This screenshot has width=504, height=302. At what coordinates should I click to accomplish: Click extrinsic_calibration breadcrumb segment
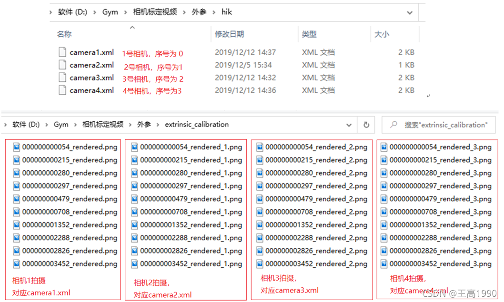(x=197, y=125)
